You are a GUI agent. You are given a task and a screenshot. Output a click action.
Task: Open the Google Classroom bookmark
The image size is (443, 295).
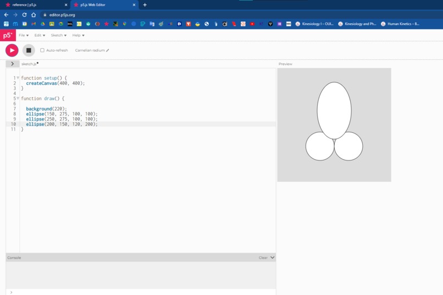point(52,24)
